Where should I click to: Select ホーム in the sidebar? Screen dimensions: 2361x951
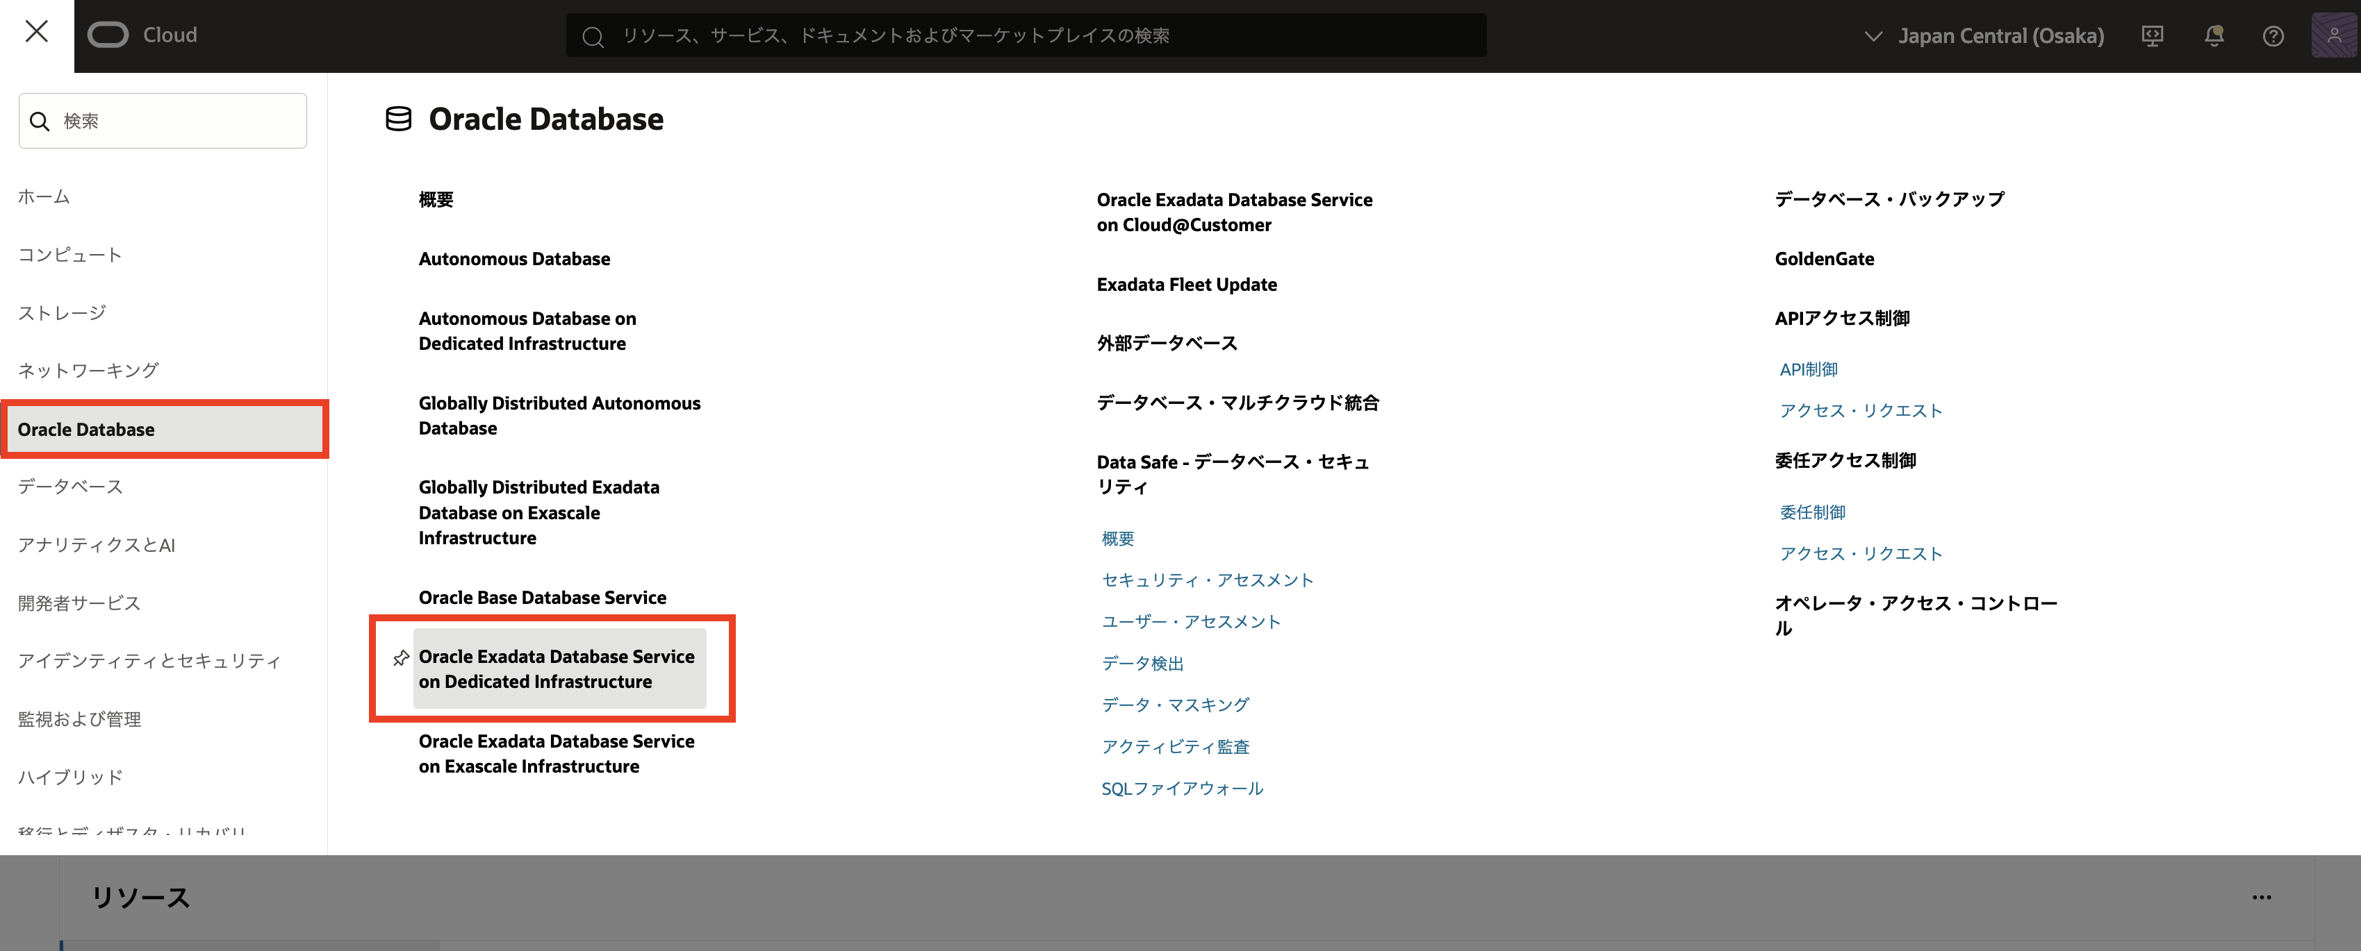(44, 196)
